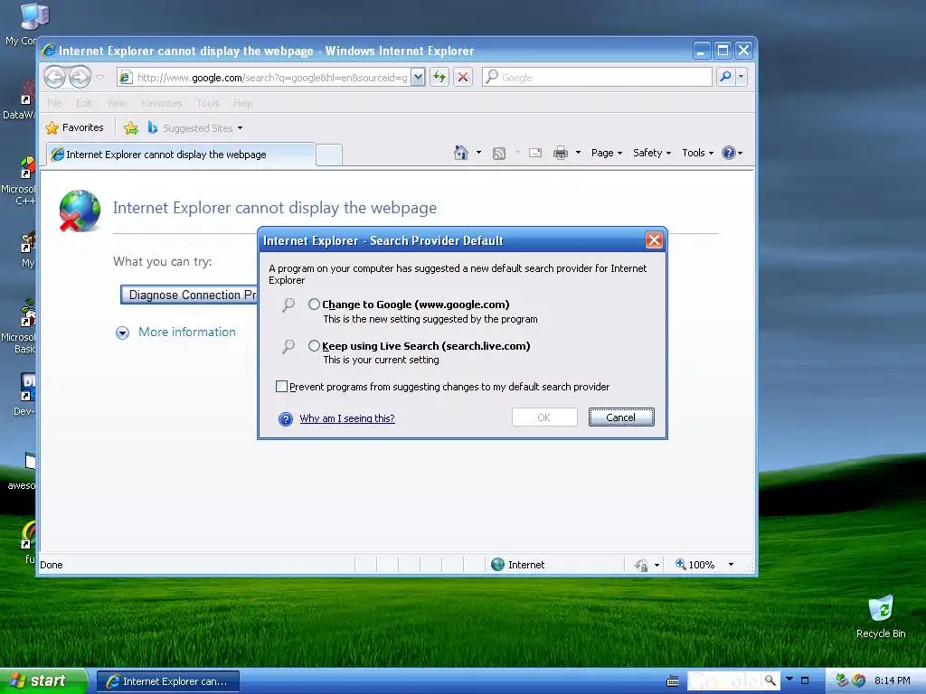Open Suggested Sites dropdown
Screen dimensions: 926x694
click(195, 128)
